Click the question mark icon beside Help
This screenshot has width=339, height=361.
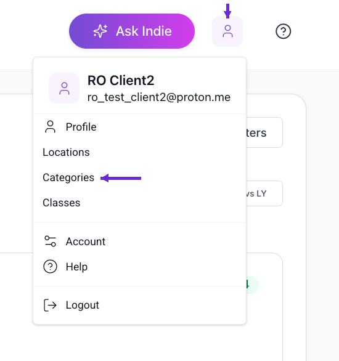[x=50, y=267]
